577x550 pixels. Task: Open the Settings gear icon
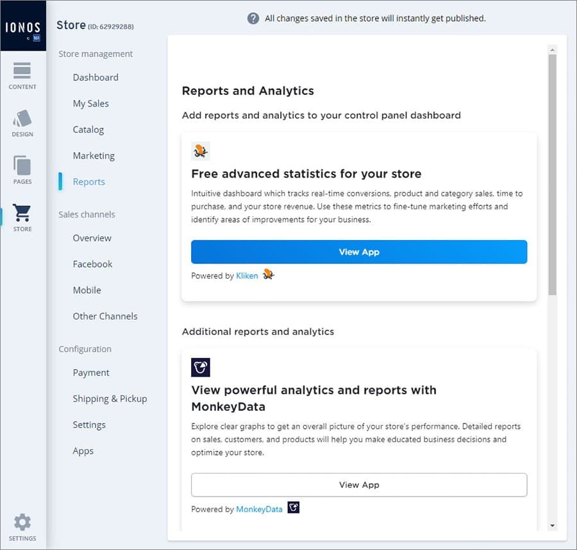(x=22, y=522)
